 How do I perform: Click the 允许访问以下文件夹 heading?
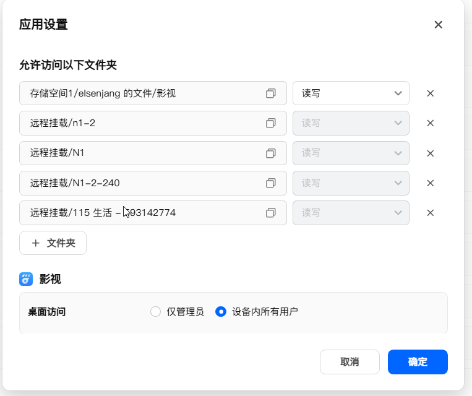pyautogui.click(x=68, y=65)
